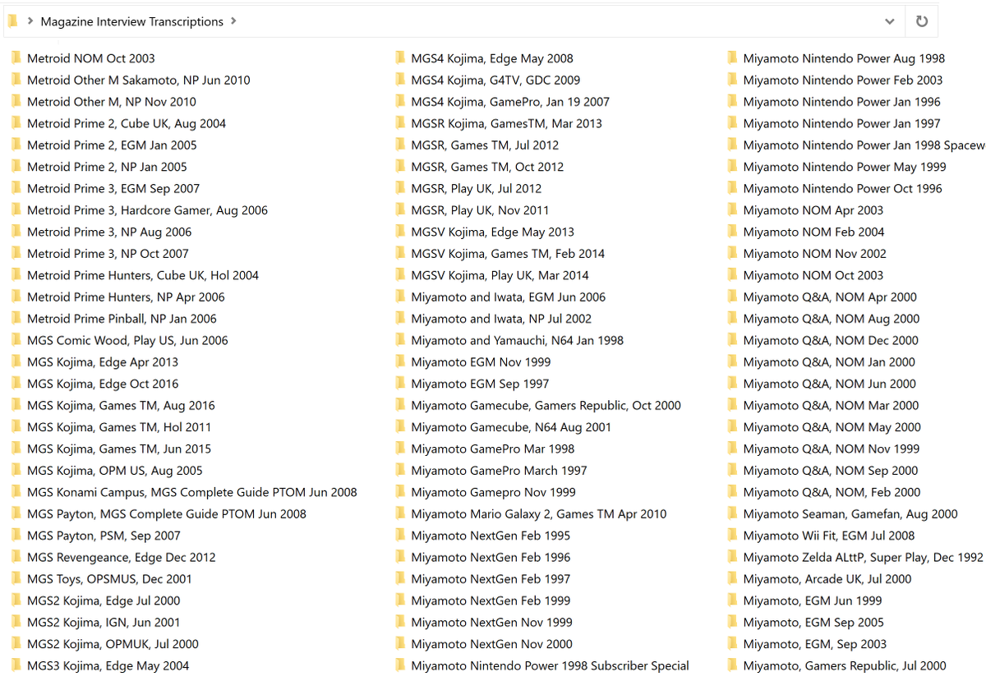
Task: Select folder icon of MGS Revengeance, Edge Dec 2012
Action: pyautogui.click(x=16, y=557)
